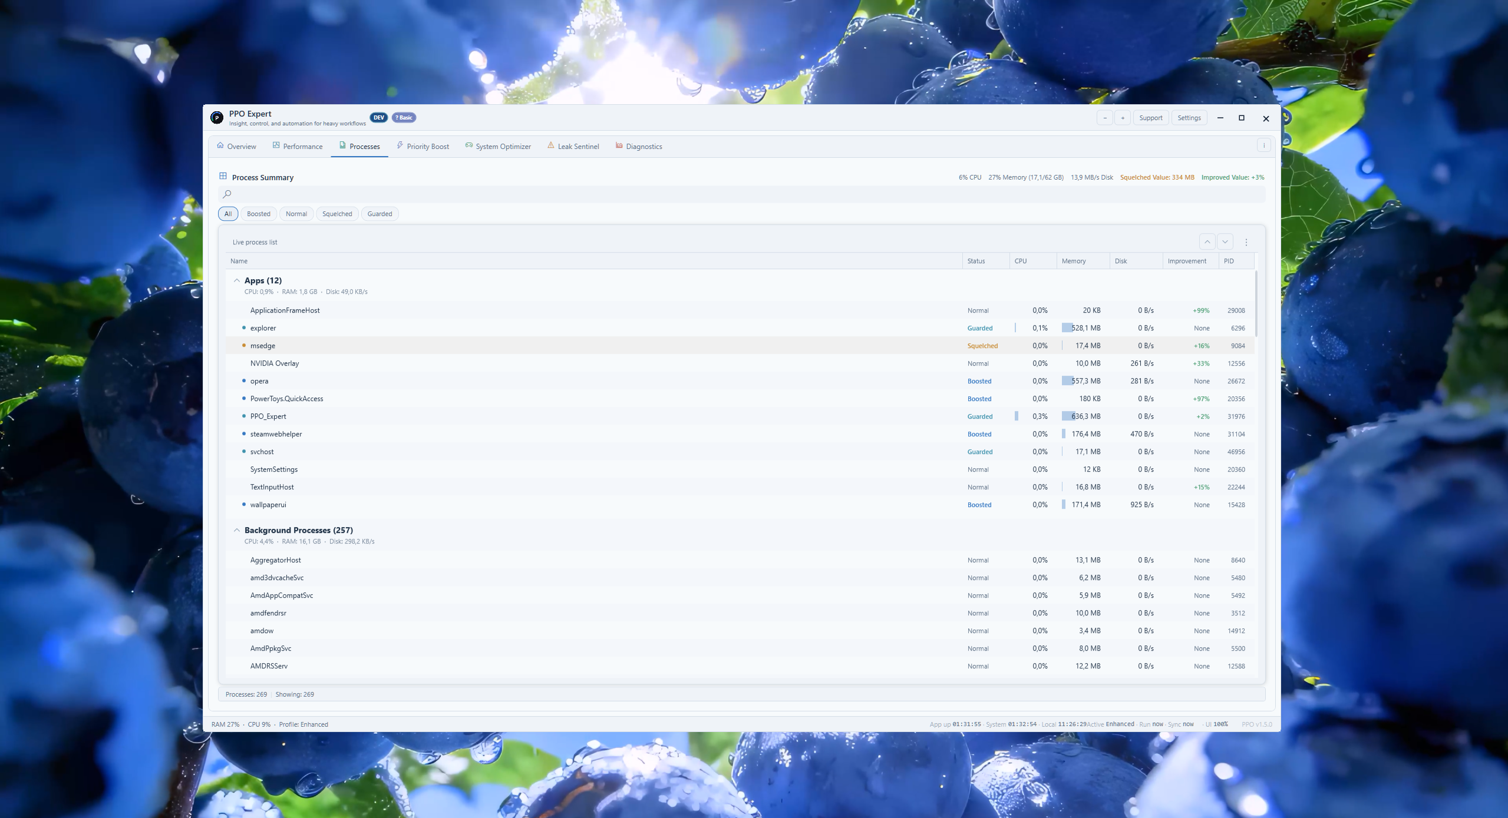Click the blue dot beside PPO_Expert
Viewport: 1508px width, 818px height.
243,416
